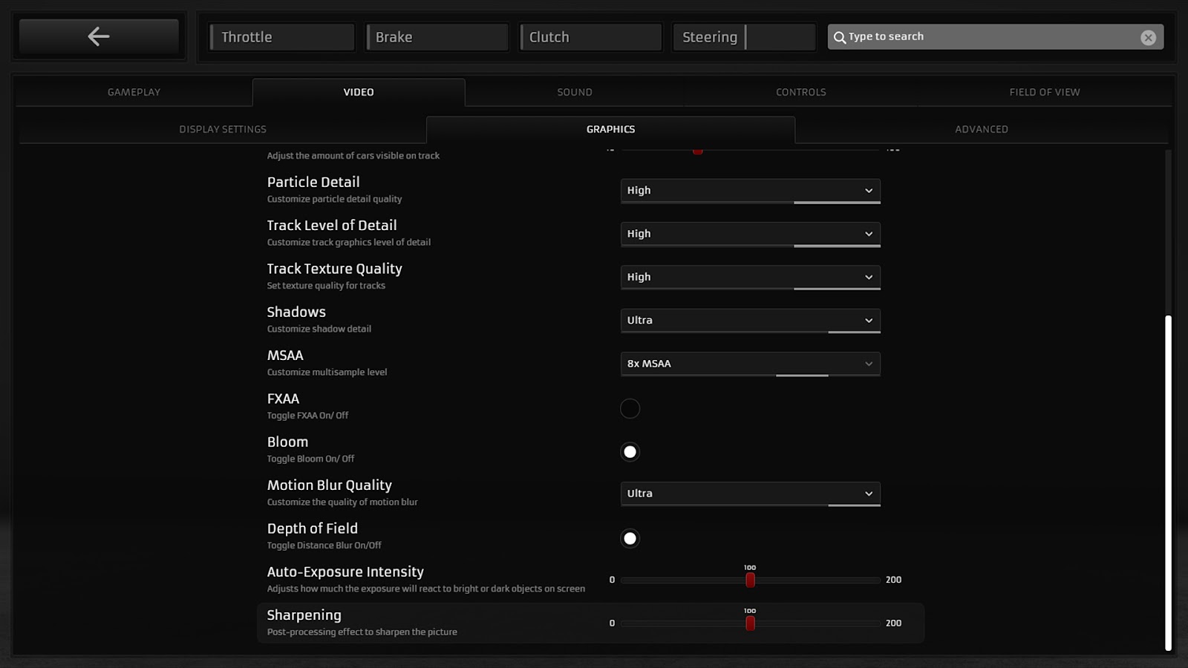Image resolution: width=1188 pixels, height=668 pixels.
Task: Open the MSAA level dropdown
Action: (750, 364)
